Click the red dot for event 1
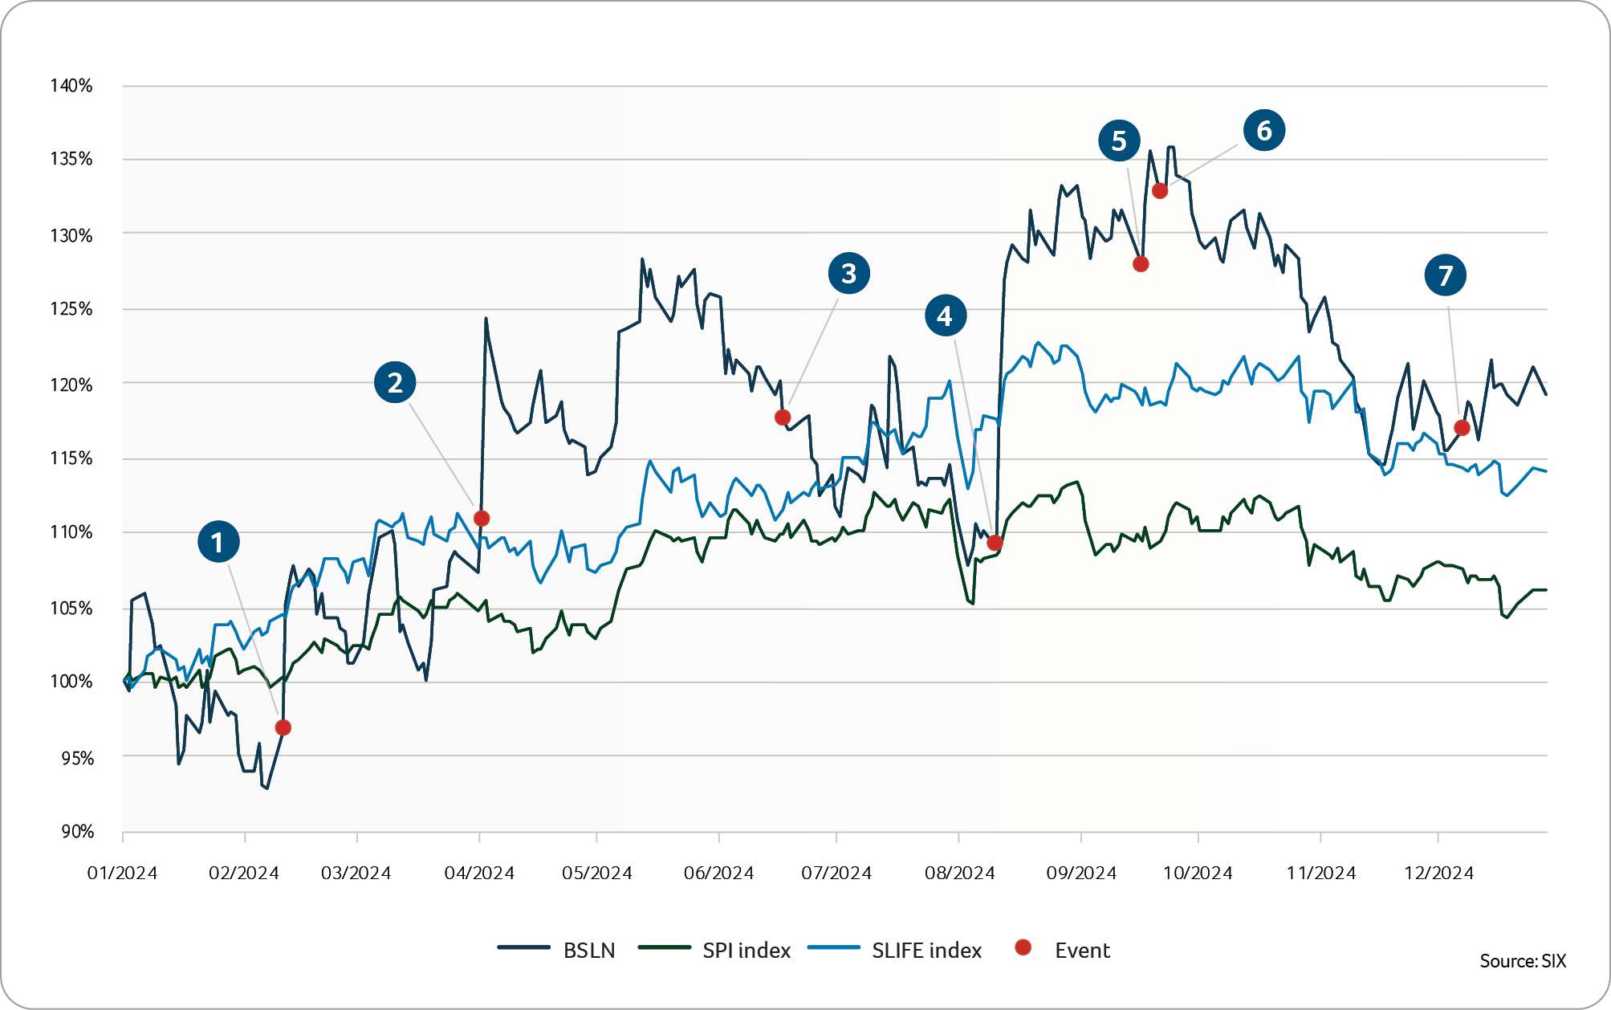 tap(283, 727)
